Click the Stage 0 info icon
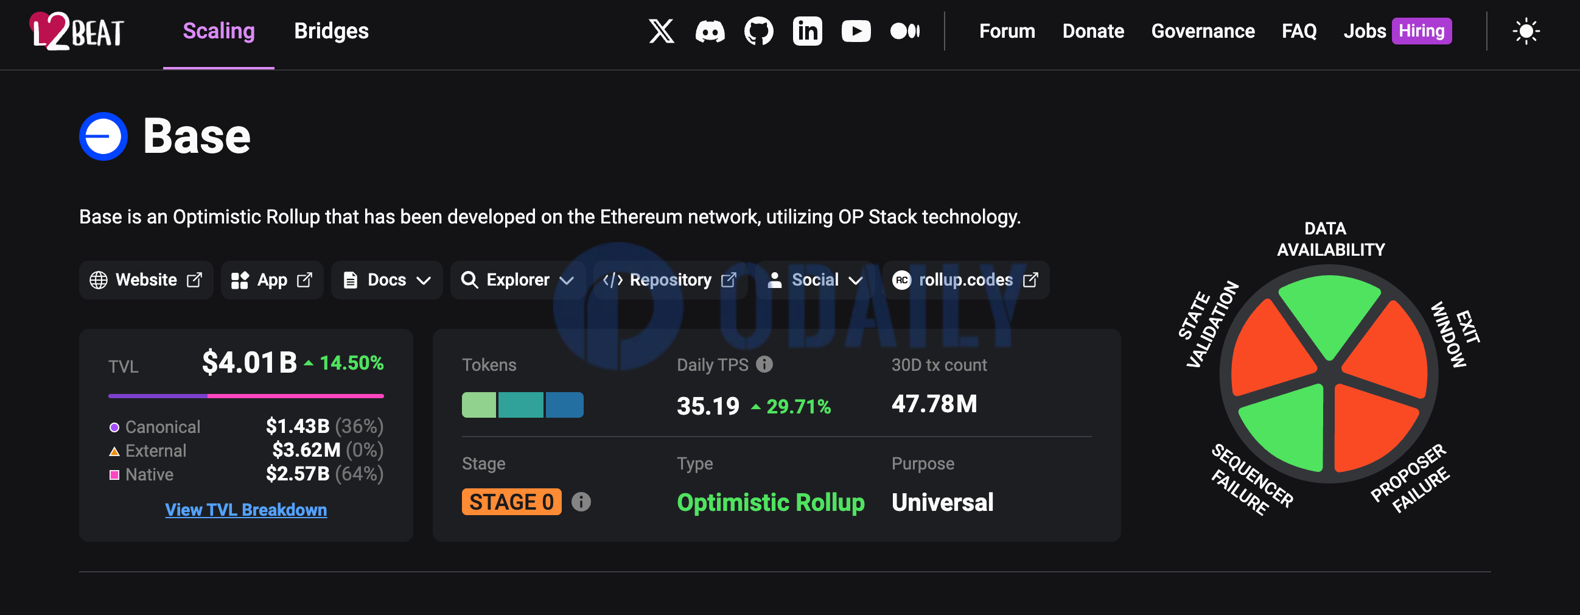 click(x=581, y=502)
